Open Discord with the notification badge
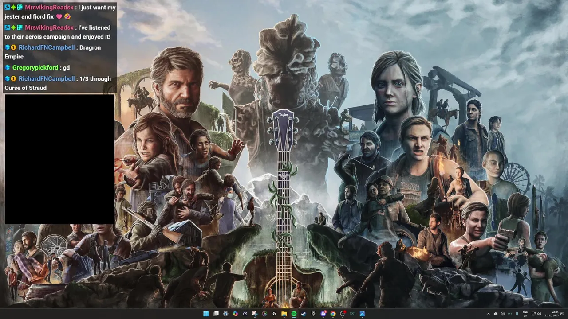The image size is (568, 319). (x=323, y=314)
